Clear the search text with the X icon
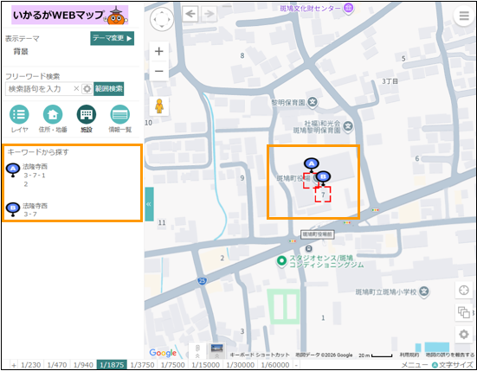This screenshot has width=477, height=371. coord(76,88)
